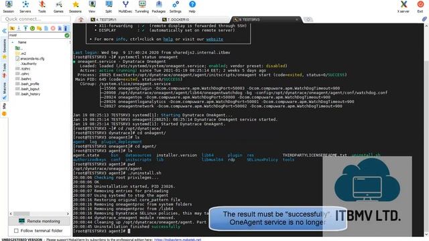The width and height of the screenshot is (429, 241).
Task: Open the Games toolbar icon
Action: pos(58,7)
